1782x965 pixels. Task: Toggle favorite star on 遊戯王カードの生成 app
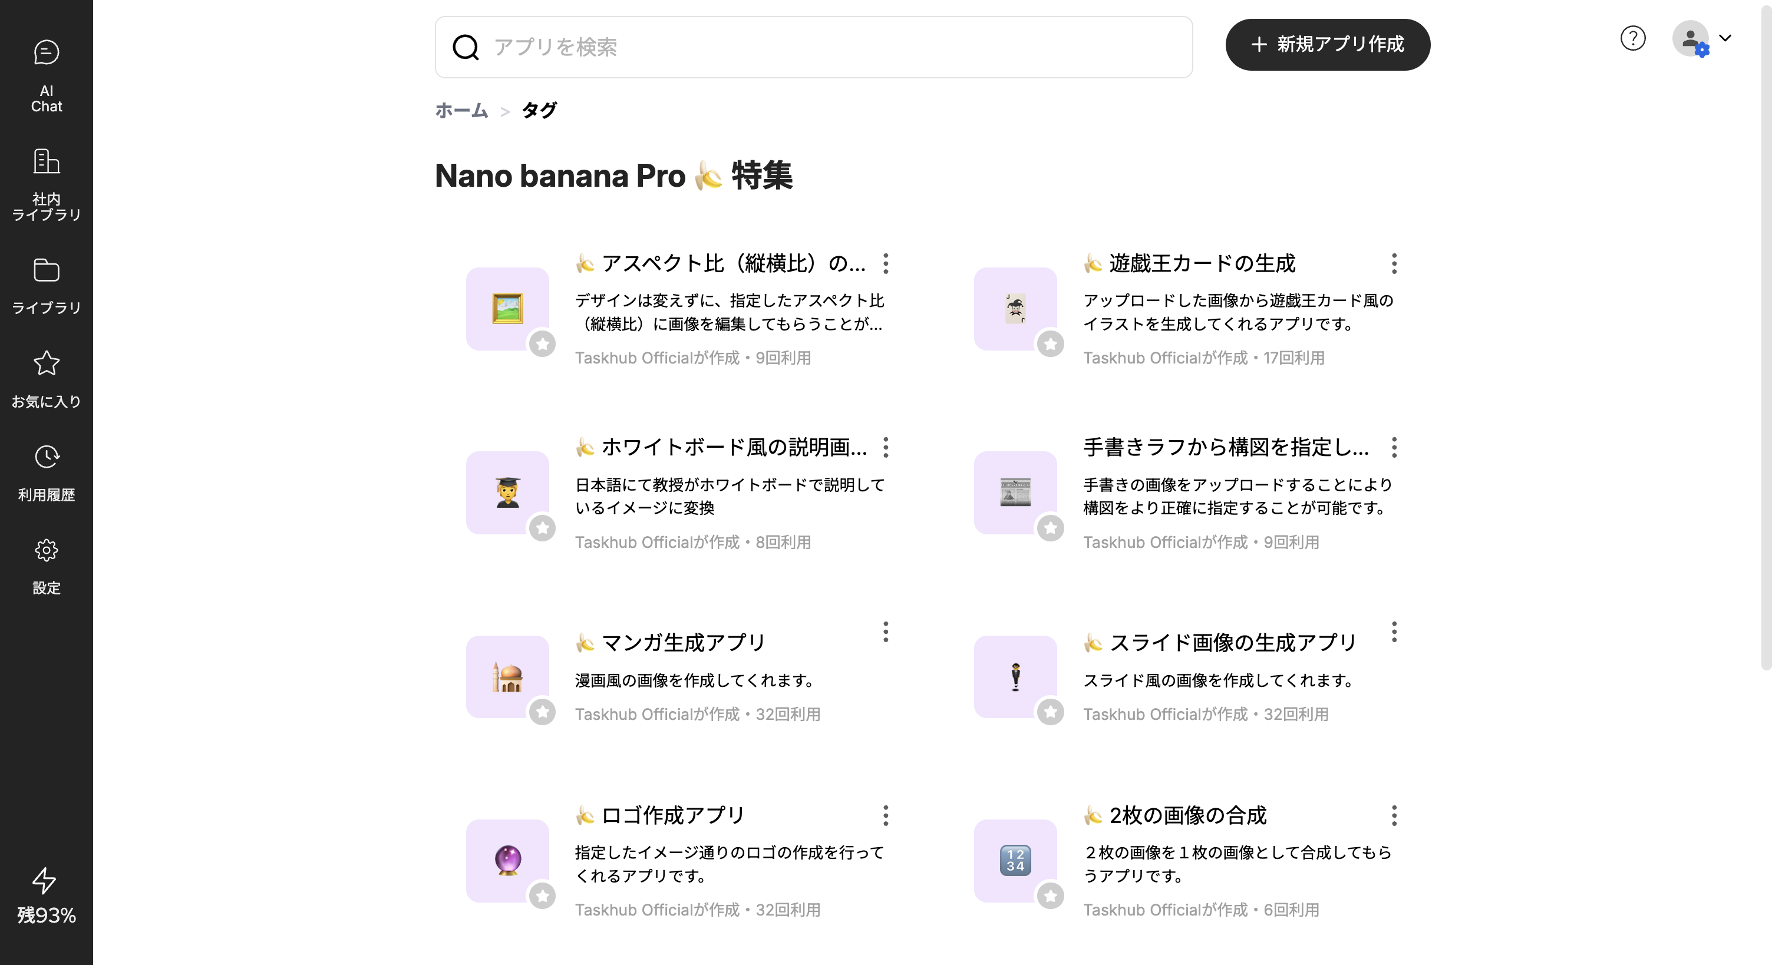tap(1050, 344)
